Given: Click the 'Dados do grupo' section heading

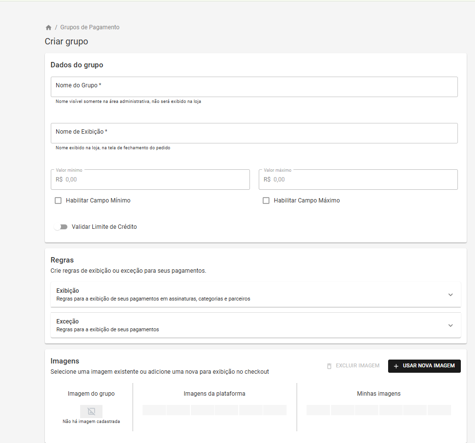Looking at the screenshot, I should (x=77, y=65).
